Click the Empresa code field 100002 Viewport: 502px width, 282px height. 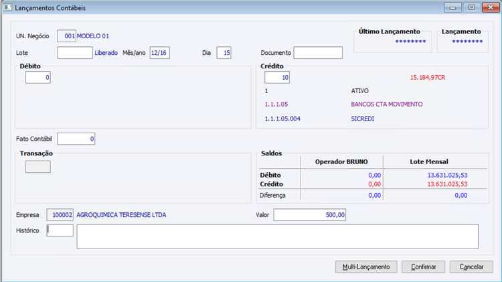click(60, 215)
